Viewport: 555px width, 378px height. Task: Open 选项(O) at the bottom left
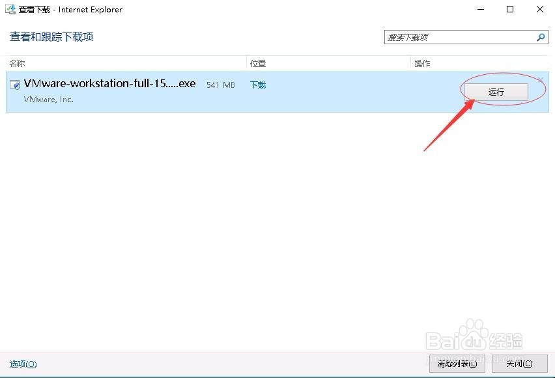coord(22,364)
